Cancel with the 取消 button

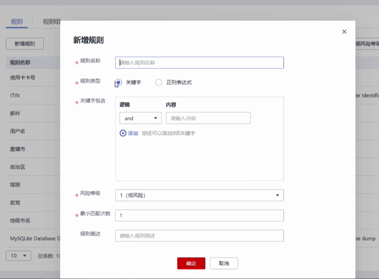click(x=224, y=263)
